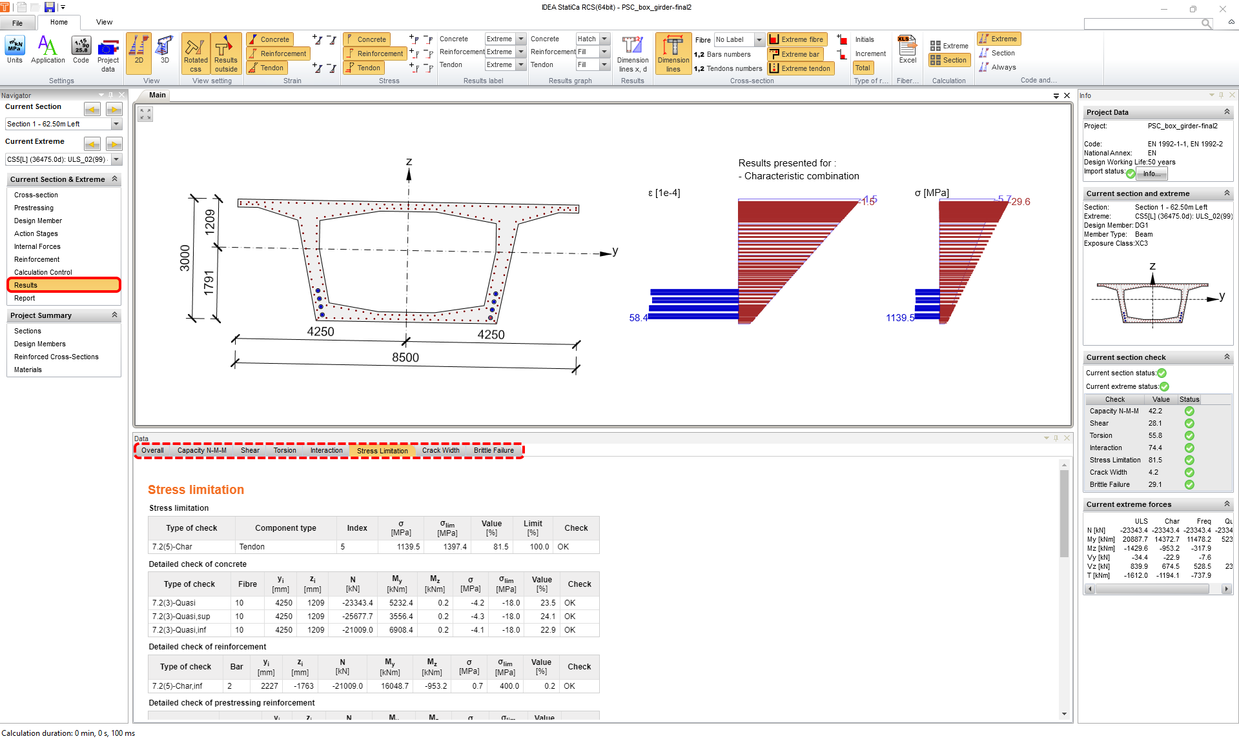This screenshot has height=741, width=1239.
Task: Toggle Reinforcement stress display
Action: click(375, 54)
